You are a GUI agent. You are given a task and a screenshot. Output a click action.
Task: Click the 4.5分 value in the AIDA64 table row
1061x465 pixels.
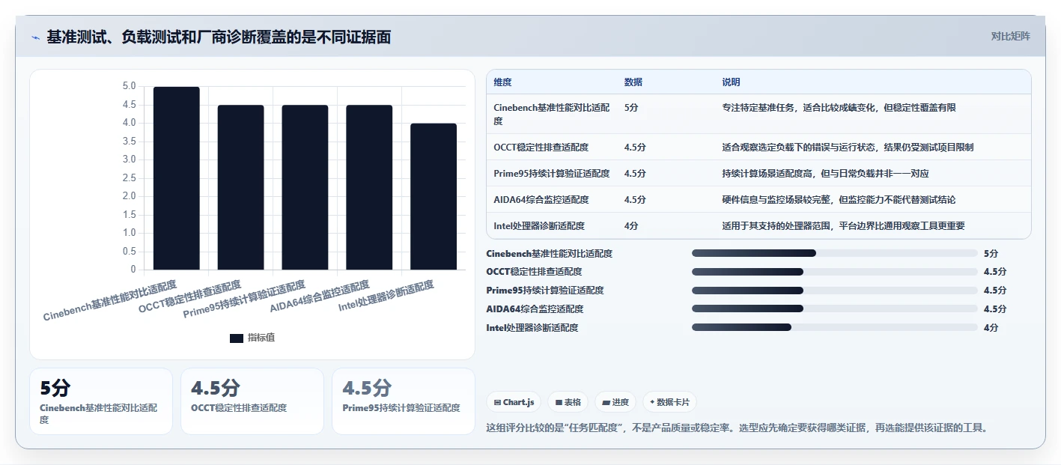[635, 200]
